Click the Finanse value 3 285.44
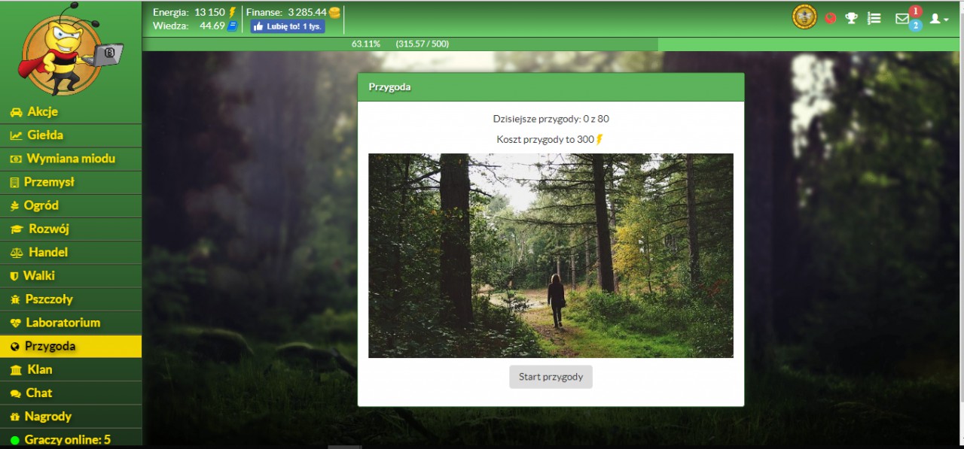This screenshot has height=449, width=964. click(307, 12)
